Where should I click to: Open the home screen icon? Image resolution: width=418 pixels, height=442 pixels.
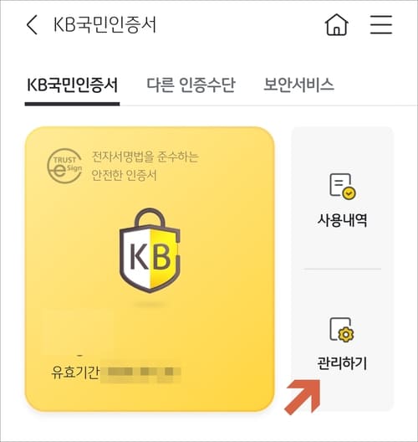point(337,24)
